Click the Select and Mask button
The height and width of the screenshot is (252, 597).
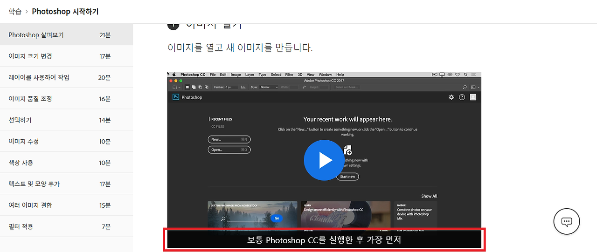click(347, 87)
